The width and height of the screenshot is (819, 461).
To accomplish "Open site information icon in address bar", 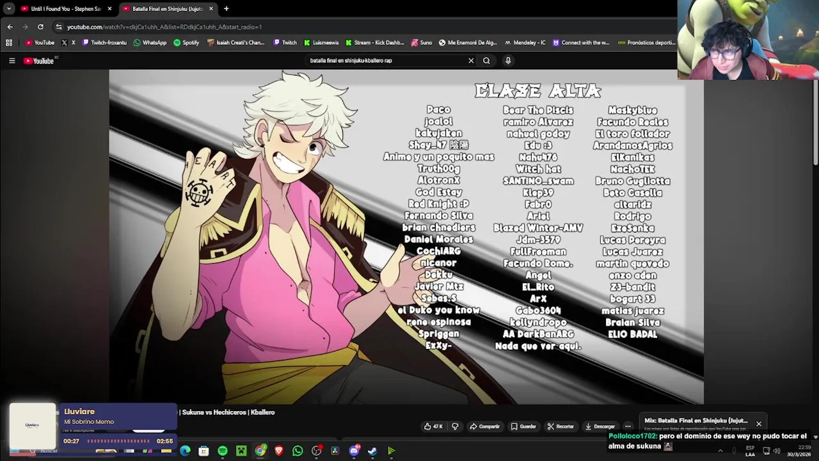I will point(59,27).
